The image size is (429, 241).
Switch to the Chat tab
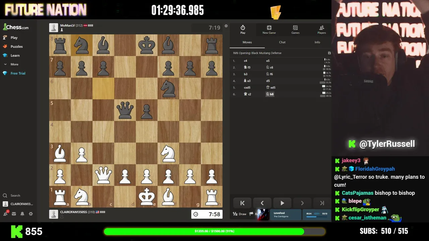[x=282, y=42]
